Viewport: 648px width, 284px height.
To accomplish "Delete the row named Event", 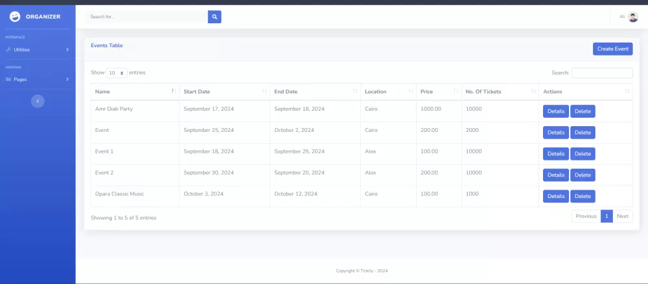I will (x=583, y=133).
